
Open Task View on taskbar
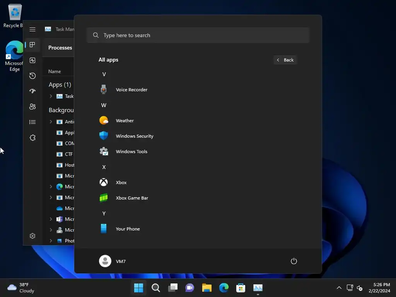(173, 288)
